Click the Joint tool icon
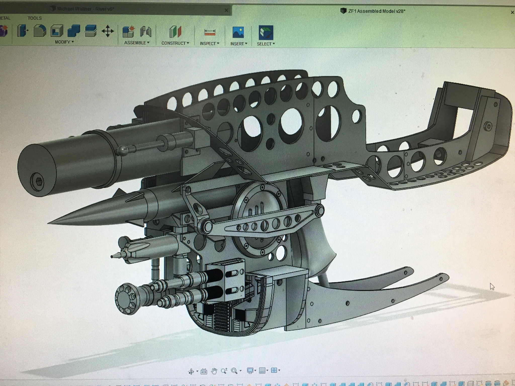Viewport: 515px width, 386px height. tap(146, 32)
